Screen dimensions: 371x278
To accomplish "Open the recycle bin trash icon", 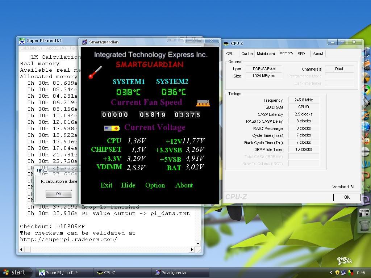I will pos(364,226).
